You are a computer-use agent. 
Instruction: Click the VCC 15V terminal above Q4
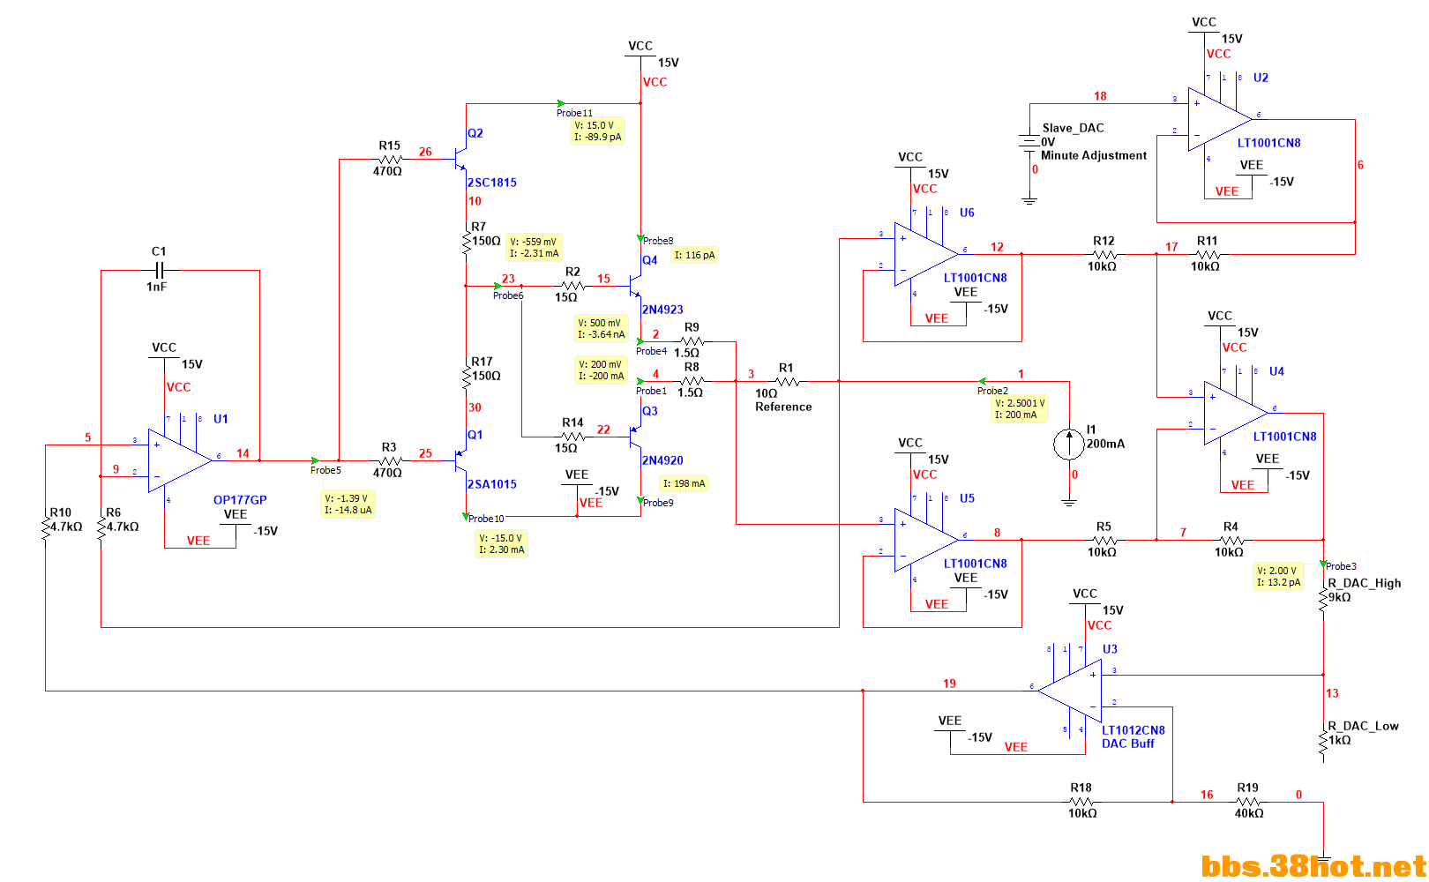coord(640,56)
